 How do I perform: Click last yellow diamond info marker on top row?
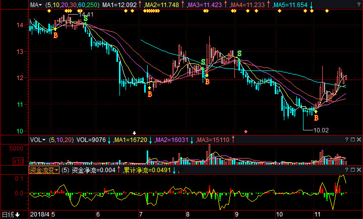click(327, 11)
